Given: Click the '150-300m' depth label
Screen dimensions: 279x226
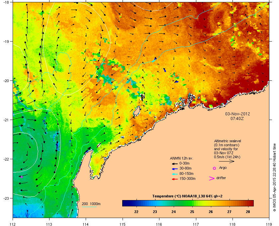Looking at the screenshot, I should tap(187, 178).
